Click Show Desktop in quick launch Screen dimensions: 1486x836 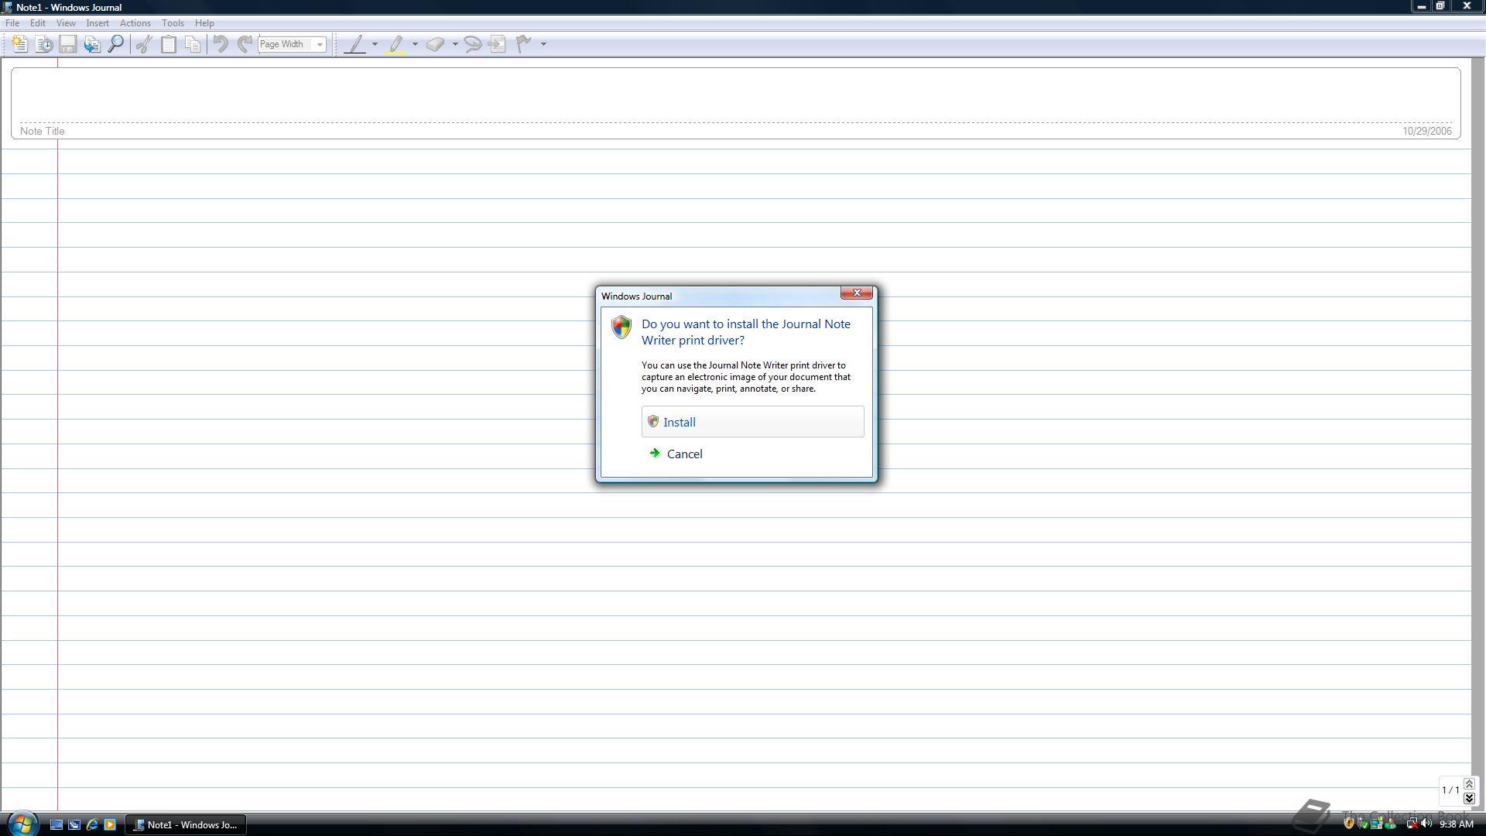coord(56,824)
